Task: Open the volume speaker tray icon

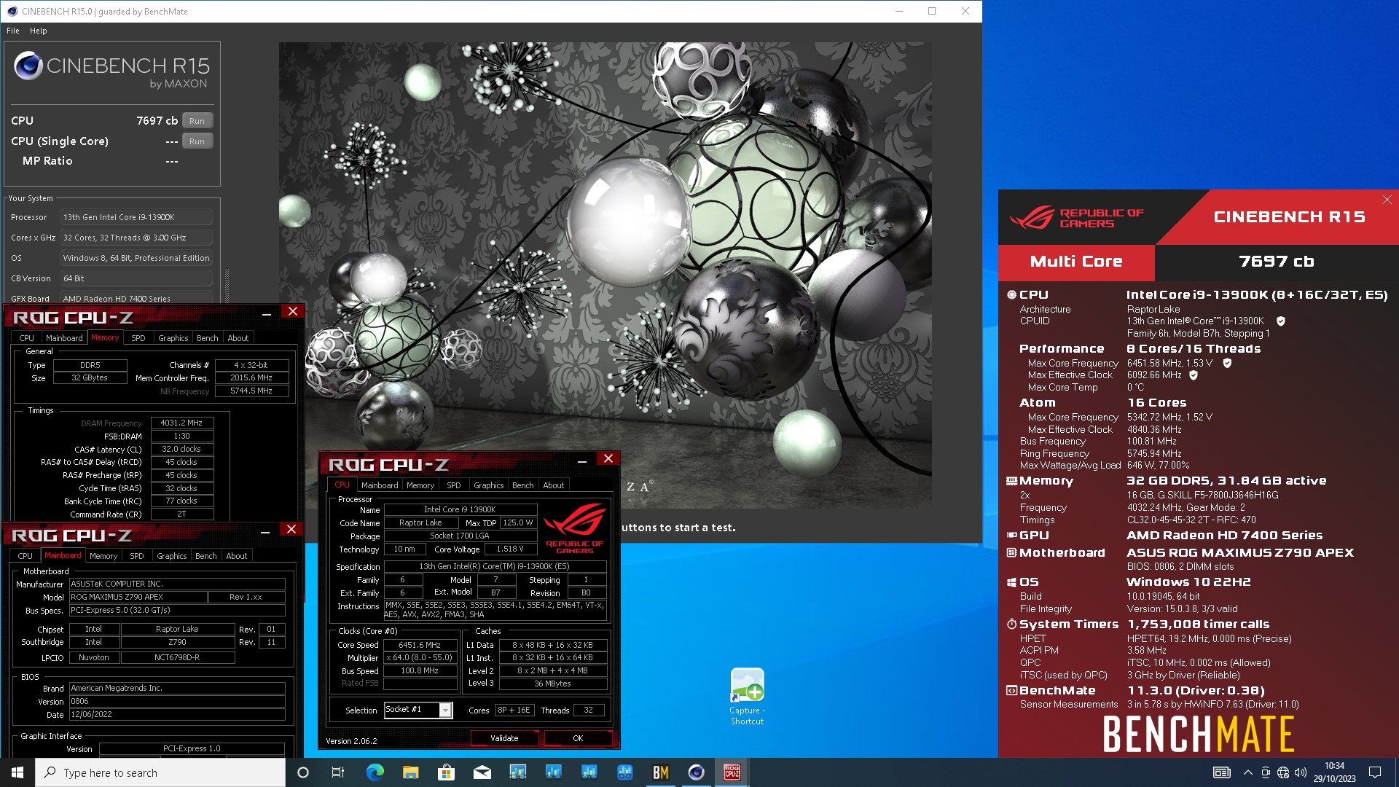Action: pyautogui.click(x=1301, y=772)
